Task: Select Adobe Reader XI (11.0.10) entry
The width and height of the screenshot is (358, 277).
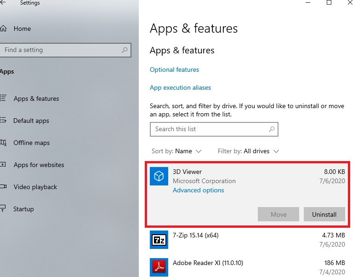Action: tap(248, 267)
